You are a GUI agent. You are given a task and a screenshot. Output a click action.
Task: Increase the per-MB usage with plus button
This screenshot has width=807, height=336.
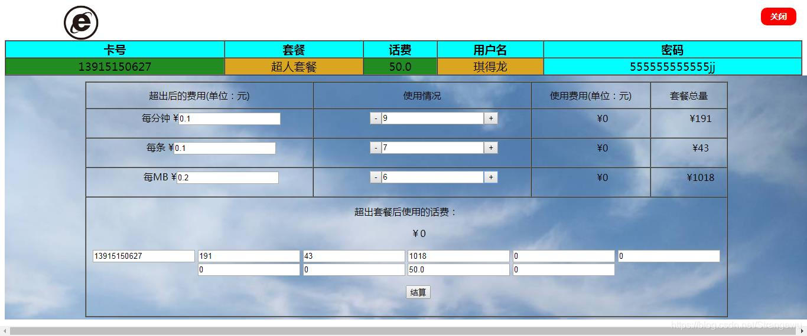pos(490,177)
